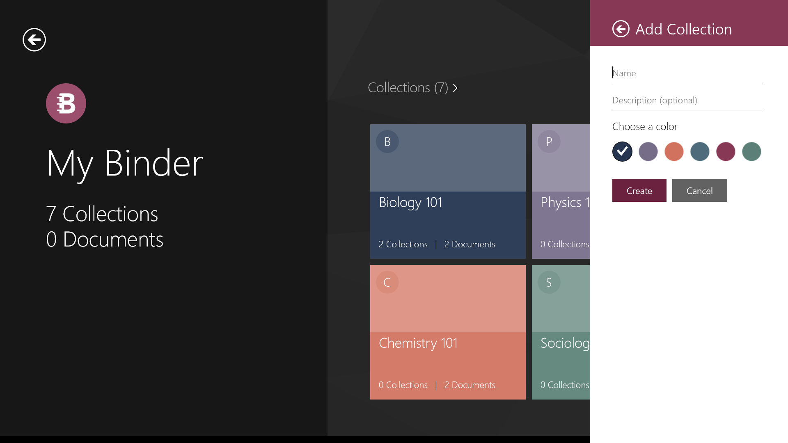Image resolution: width=788 pixels, height=443 pixels.
Task: Click the checkmark on the selected black color
Action: click(x=622, y=151)
